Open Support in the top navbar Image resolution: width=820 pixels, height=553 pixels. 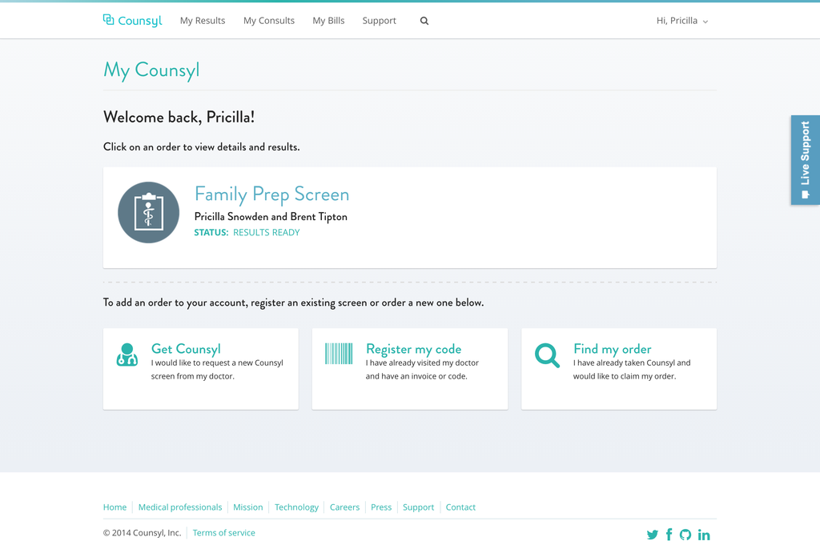click(379, 20)
